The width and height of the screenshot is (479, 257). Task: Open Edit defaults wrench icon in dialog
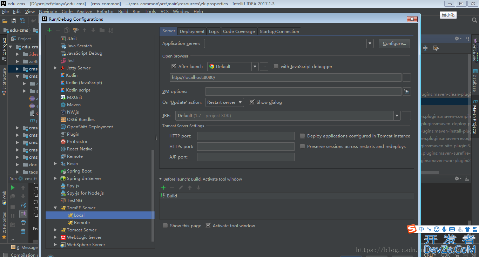coord(76,30)
